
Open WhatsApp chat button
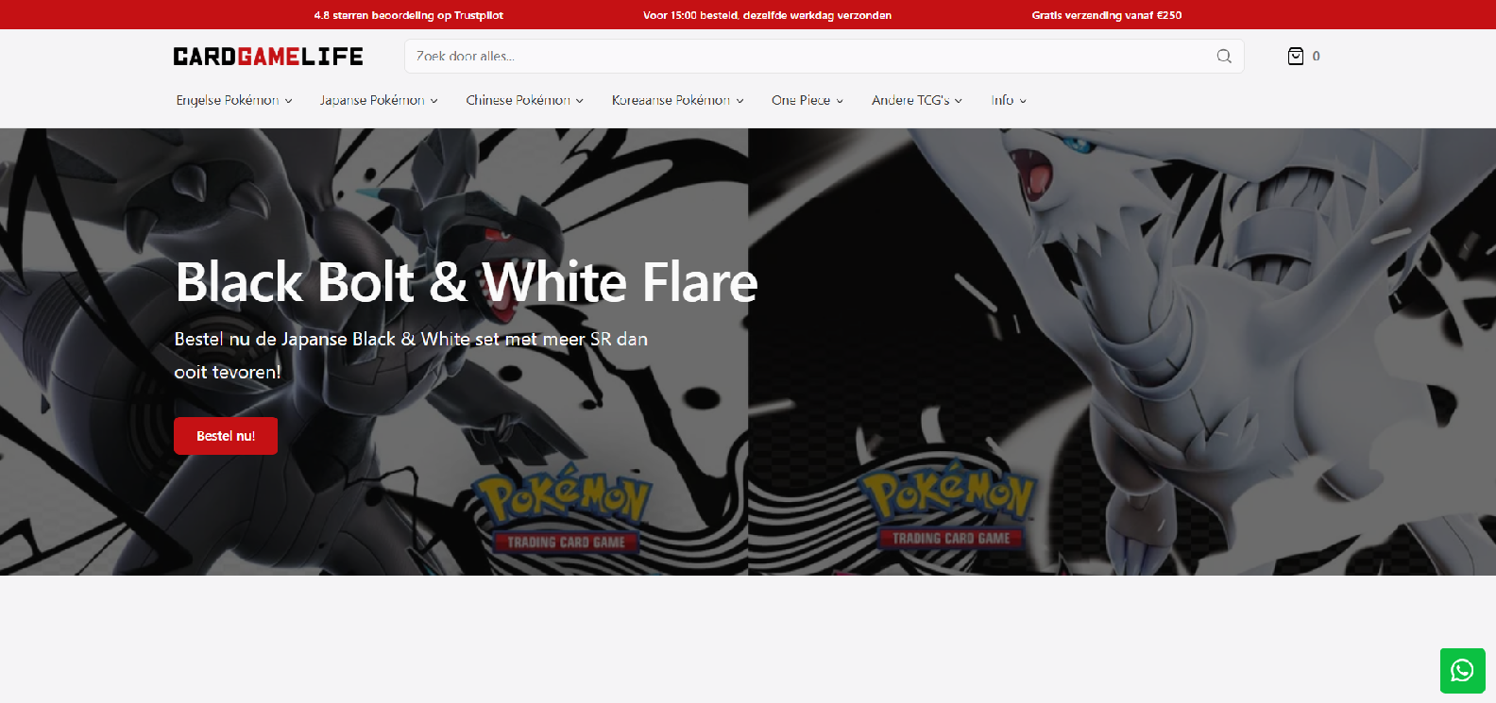coord(1463,671)
